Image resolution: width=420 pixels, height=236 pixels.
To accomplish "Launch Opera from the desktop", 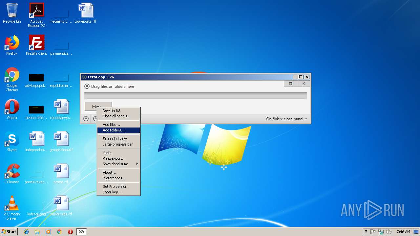I will [x=12, y=110].
